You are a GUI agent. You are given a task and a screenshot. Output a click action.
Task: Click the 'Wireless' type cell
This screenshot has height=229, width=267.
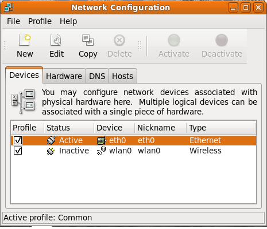point(206,151)
